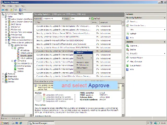
Task: Click the Print Services role icon
Action: (9, 35)
